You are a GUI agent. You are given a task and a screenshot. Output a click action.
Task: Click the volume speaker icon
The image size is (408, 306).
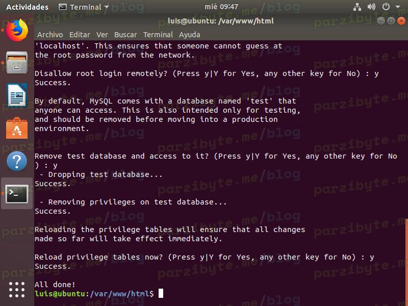371,7
